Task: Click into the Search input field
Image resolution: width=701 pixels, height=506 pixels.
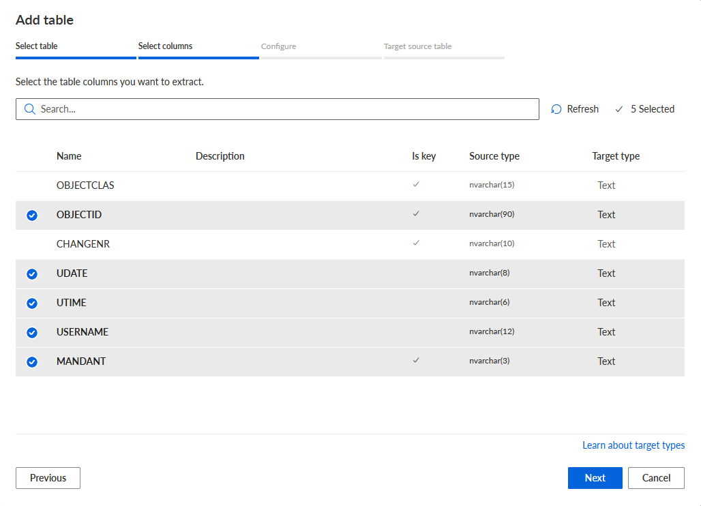Action: point(277,109)
